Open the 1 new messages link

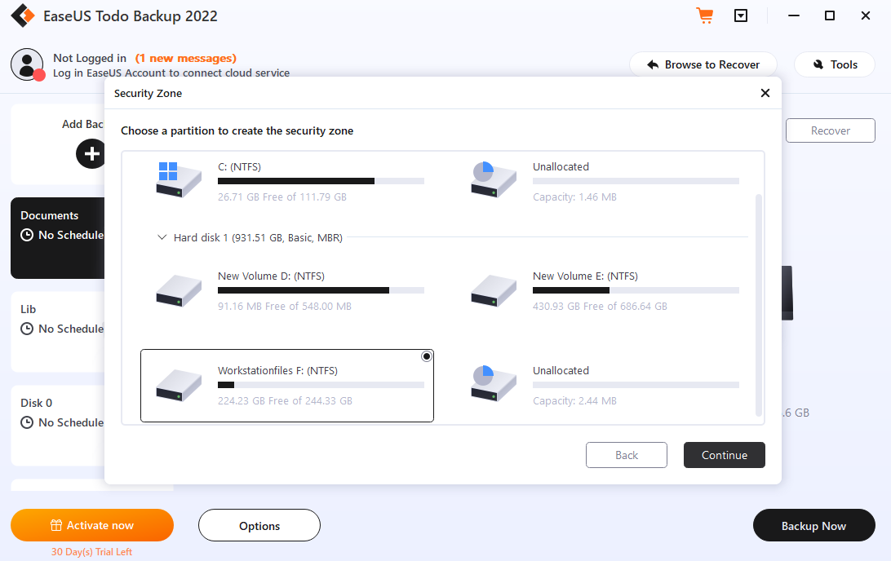click(185, 58)
